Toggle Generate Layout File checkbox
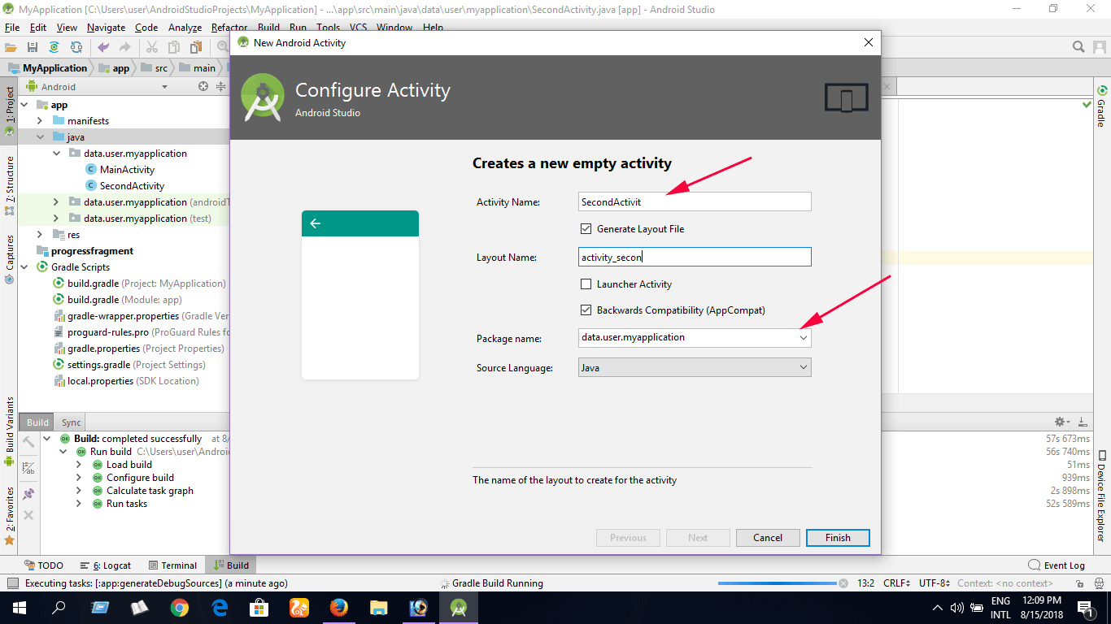Viewport: 1111px width, 624px height. coord(586,229)
